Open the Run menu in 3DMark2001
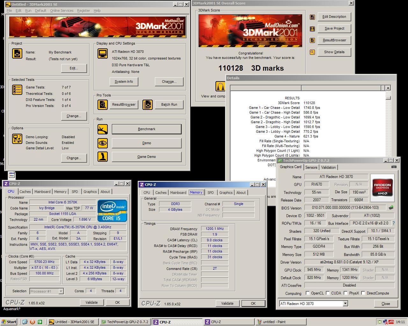 (x=28, y=11)
